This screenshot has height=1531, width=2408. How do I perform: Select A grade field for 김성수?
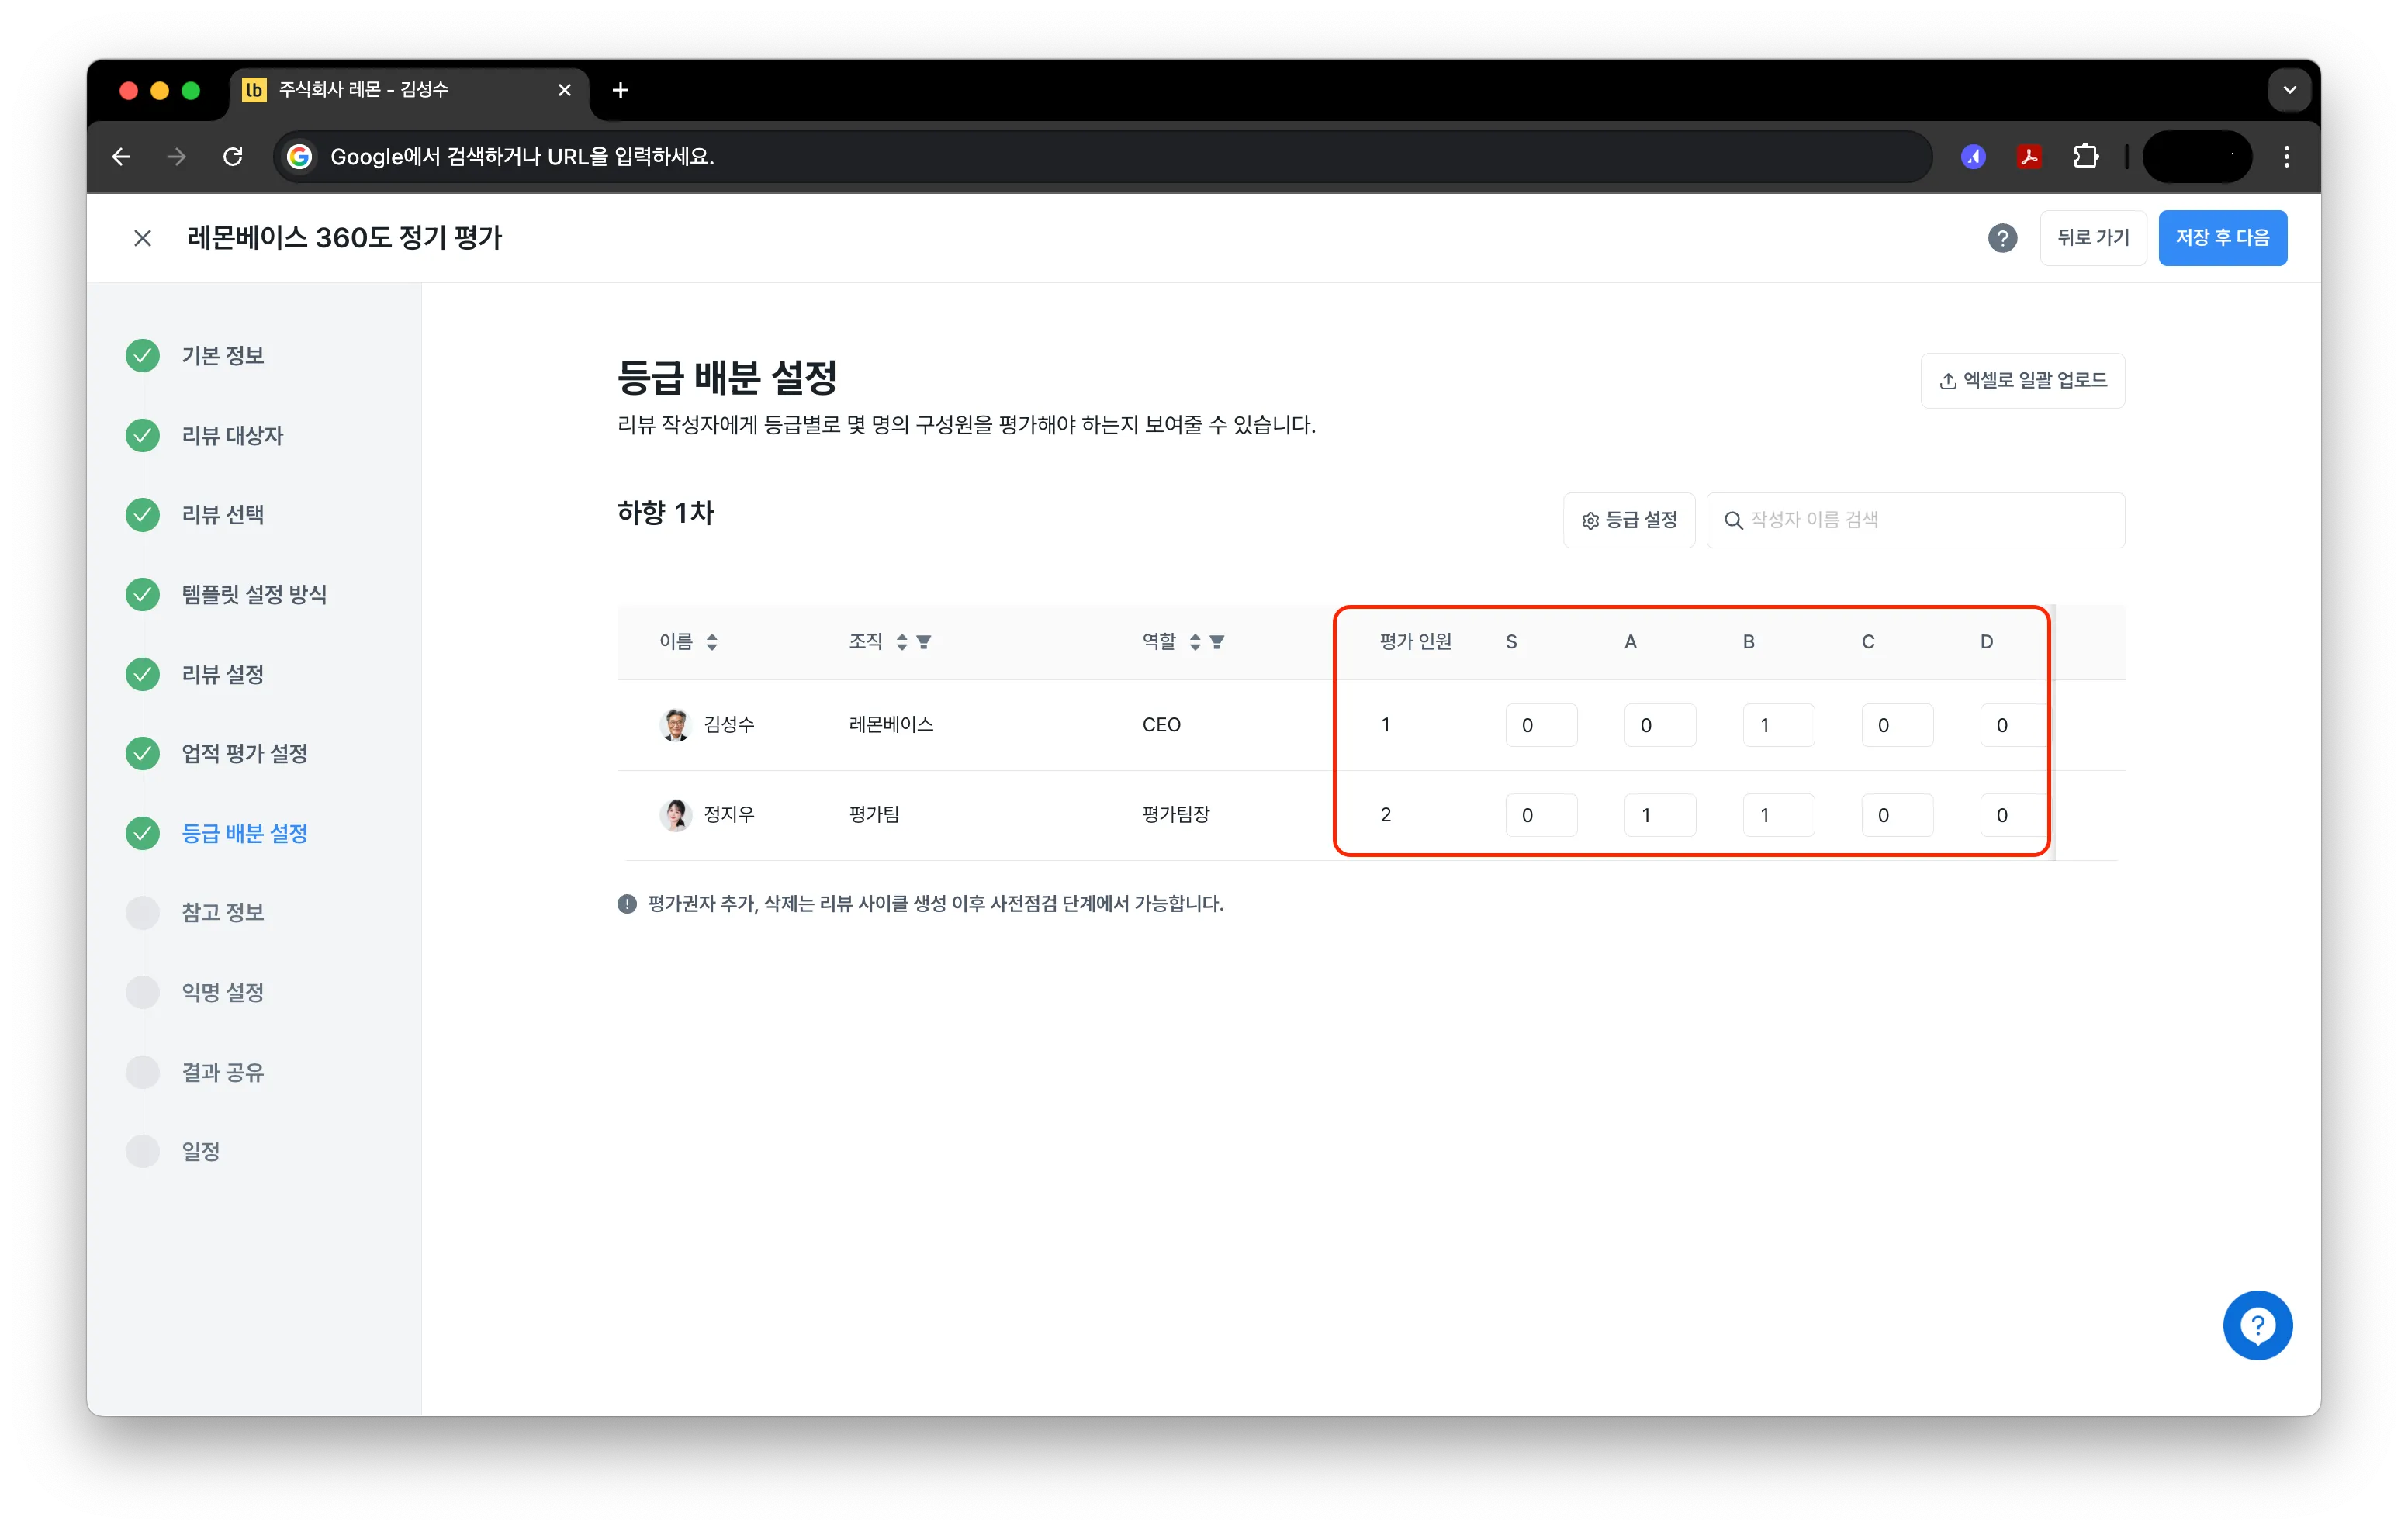(1660, 725)
